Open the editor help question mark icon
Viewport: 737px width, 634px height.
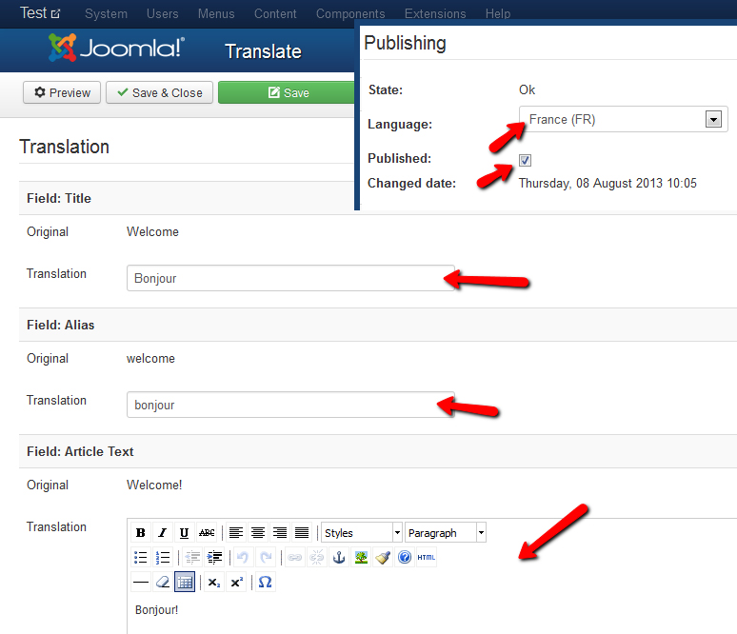[x=405, y=558]
